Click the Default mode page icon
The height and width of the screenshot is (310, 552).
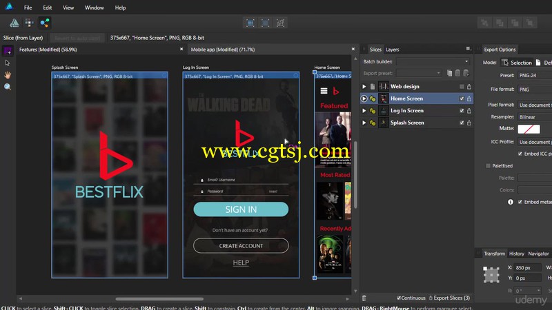pos(538,63)
